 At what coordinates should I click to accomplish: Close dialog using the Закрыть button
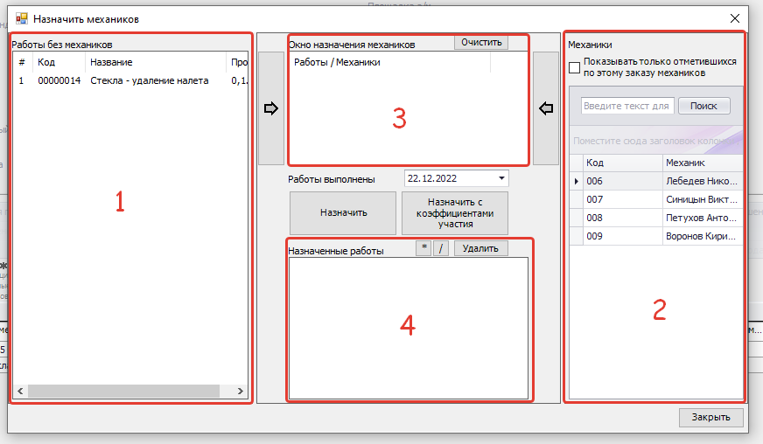(x=710, y=417)
